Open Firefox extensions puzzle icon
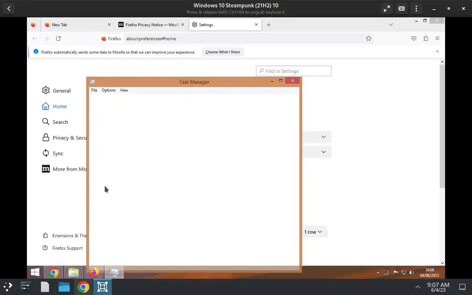Viewport: 472px width, 295px height. coord(426,38)
